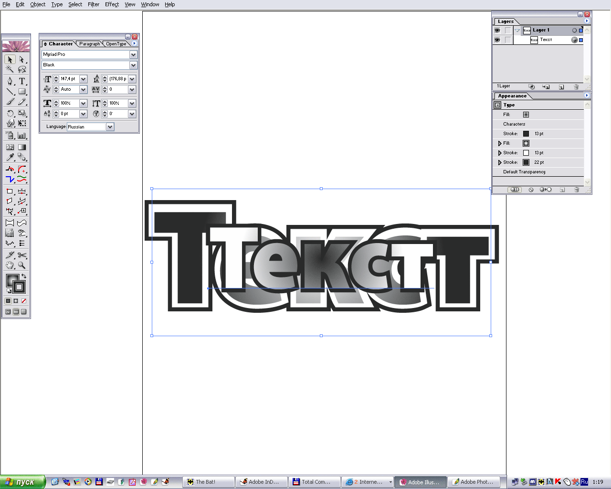Pick the Magic Wand tool
The image size is (611, 489).
coord(10,69)
